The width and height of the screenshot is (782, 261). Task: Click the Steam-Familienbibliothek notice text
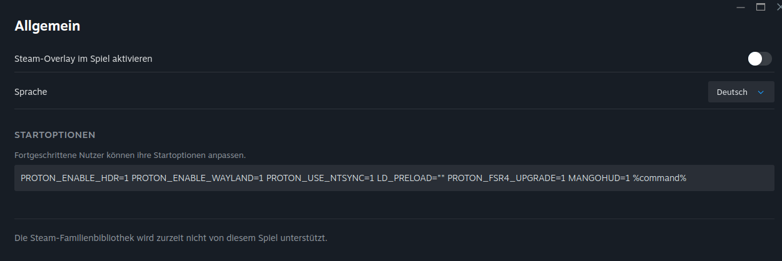click(171, 238)
